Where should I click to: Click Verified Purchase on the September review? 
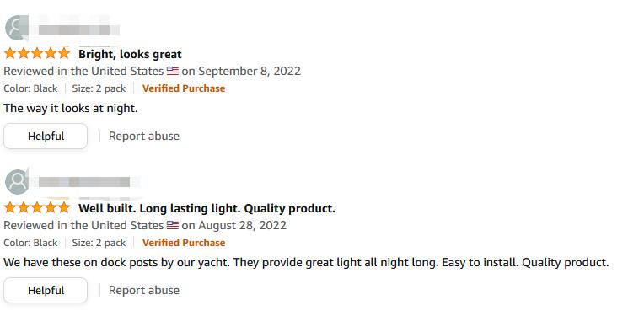click(x=184, y=88)
